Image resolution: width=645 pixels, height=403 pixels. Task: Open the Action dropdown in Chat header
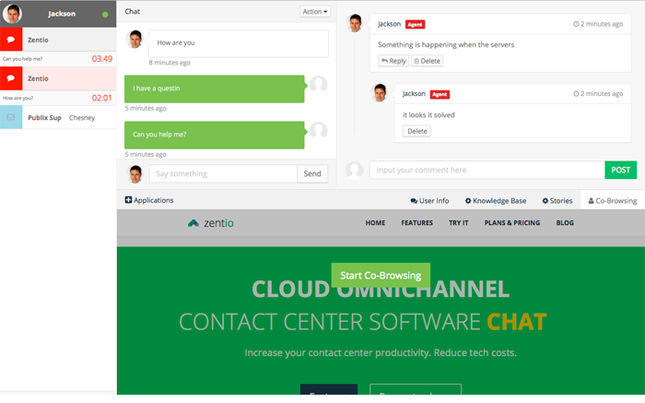315,11
